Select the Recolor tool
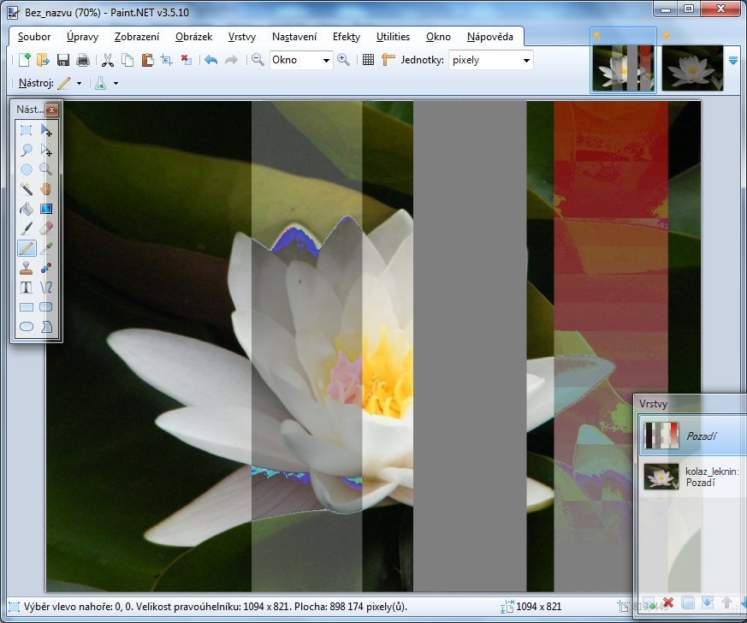Image resolution: width=747 pixels, height=623 pixels. coord(46,268)
